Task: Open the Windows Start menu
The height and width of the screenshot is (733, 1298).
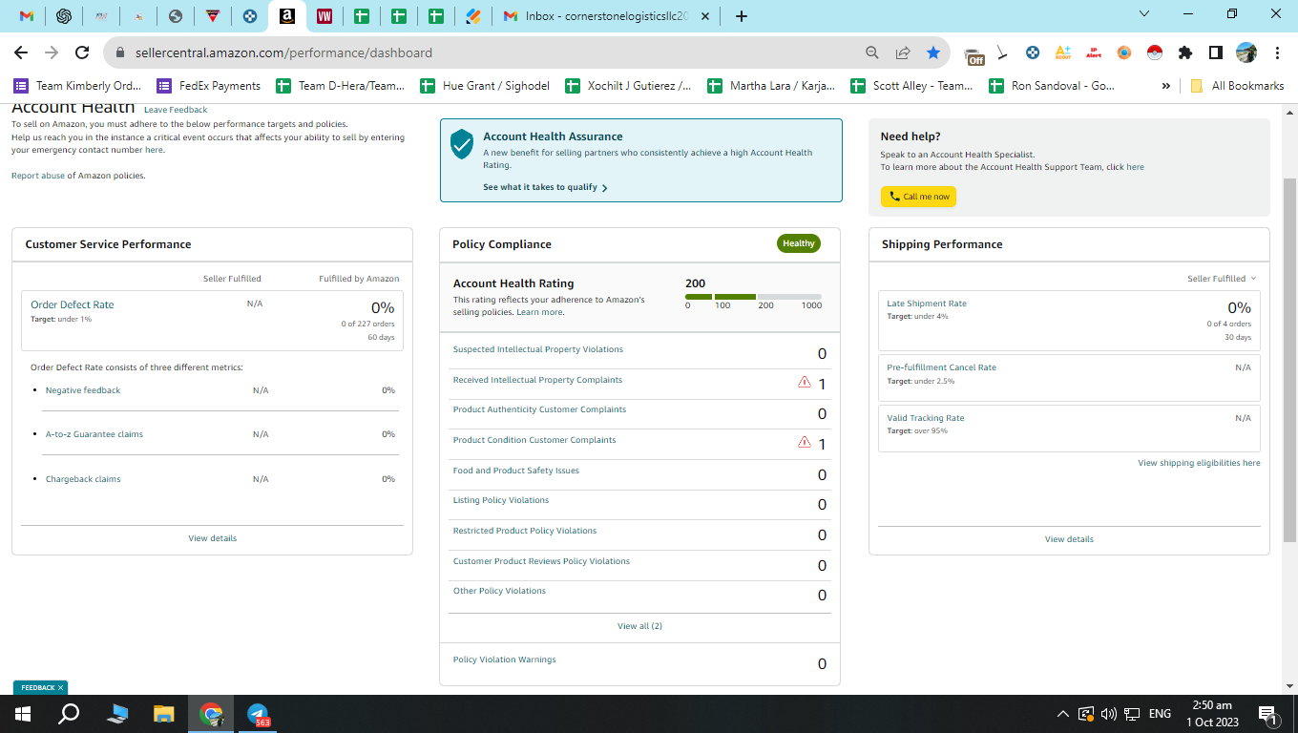Action: tap(21, 714)
